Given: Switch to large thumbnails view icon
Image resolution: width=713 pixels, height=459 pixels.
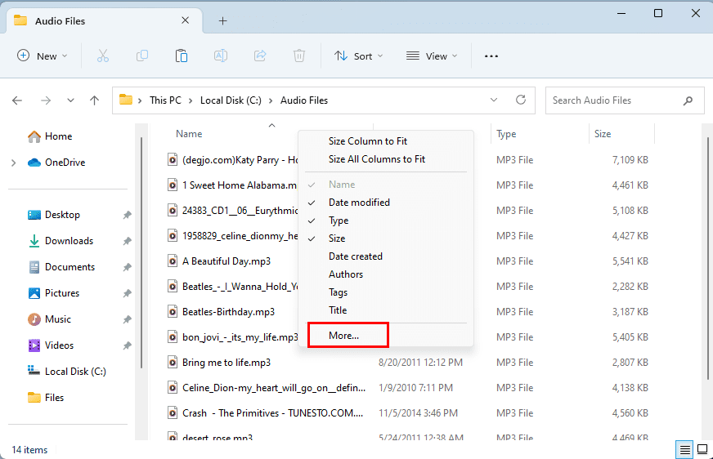Looking at the screenshot, I should click(702, 449).
